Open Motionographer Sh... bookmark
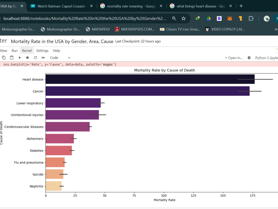Screen dimensions: 278x209 point(60,29)
